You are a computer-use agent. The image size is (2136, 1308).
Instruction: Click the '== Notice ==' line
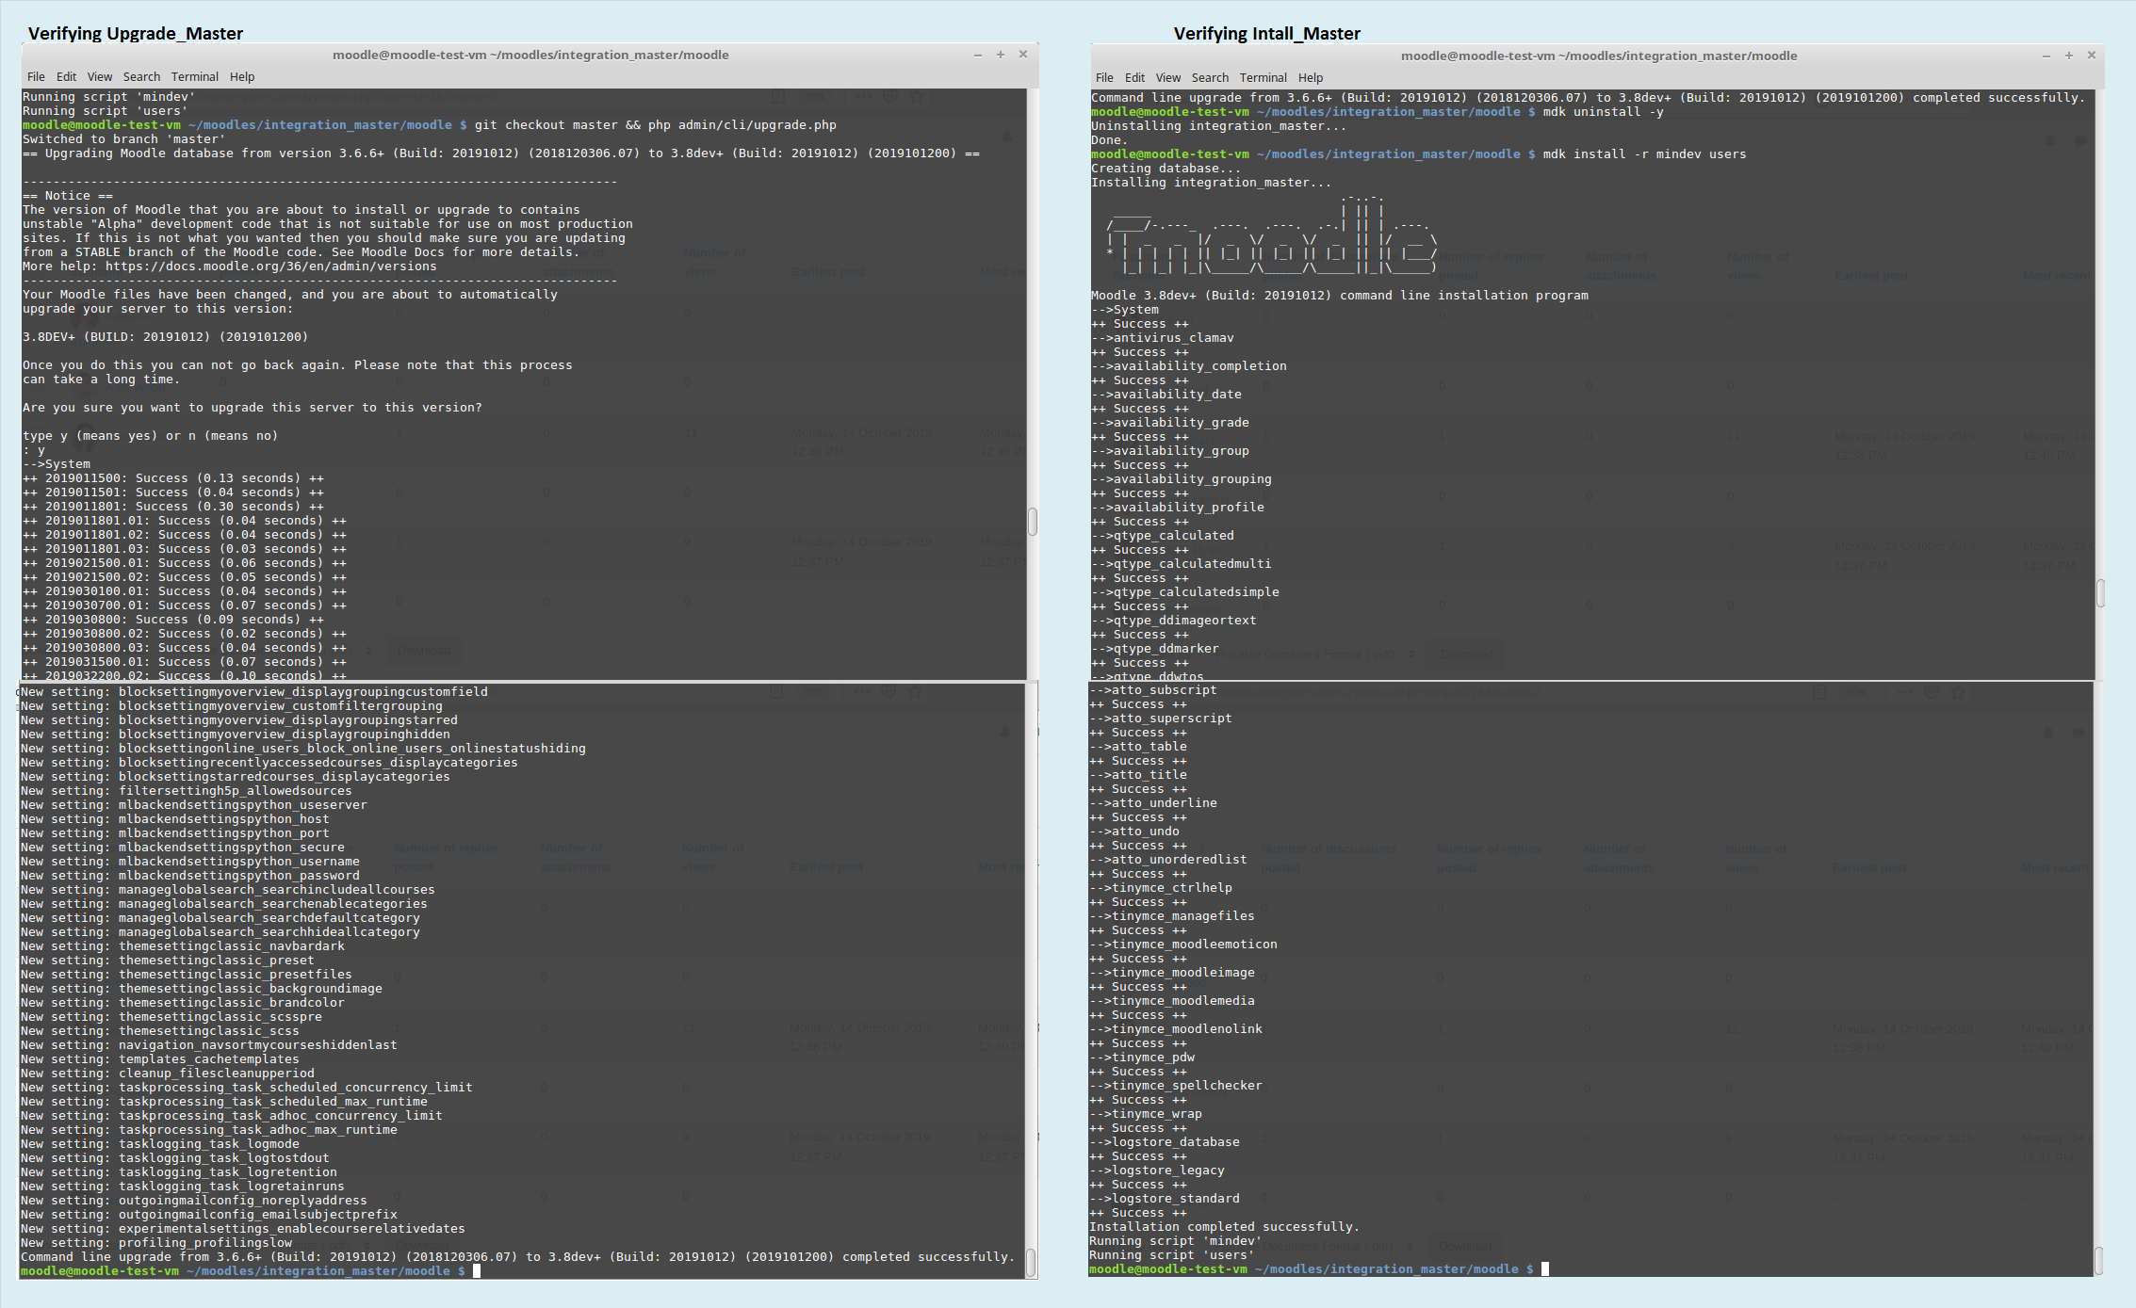(x=68, y=196)
